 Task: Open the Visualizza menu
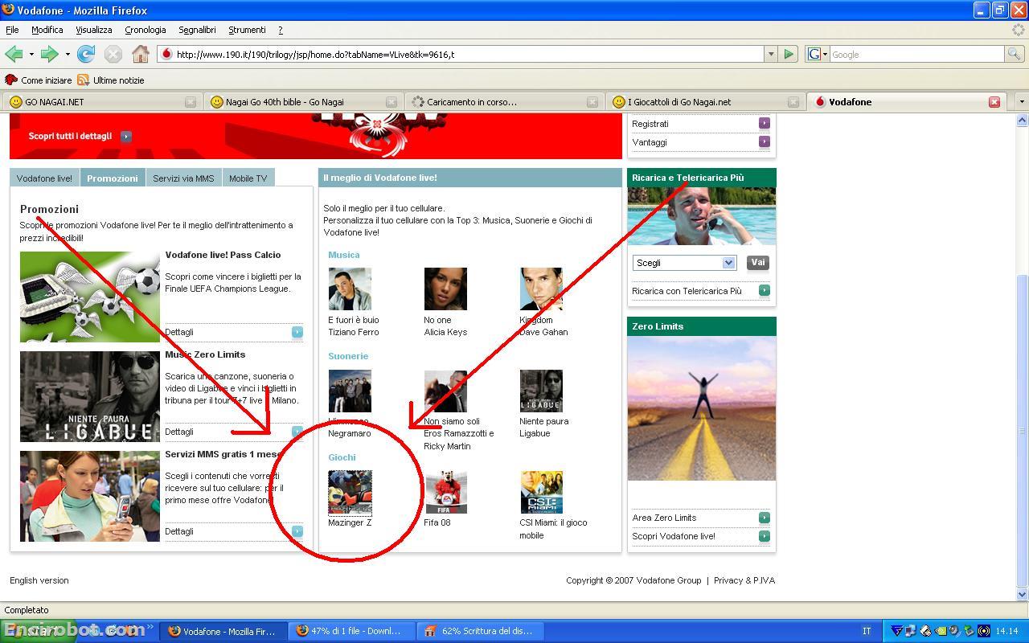point(94,30)
